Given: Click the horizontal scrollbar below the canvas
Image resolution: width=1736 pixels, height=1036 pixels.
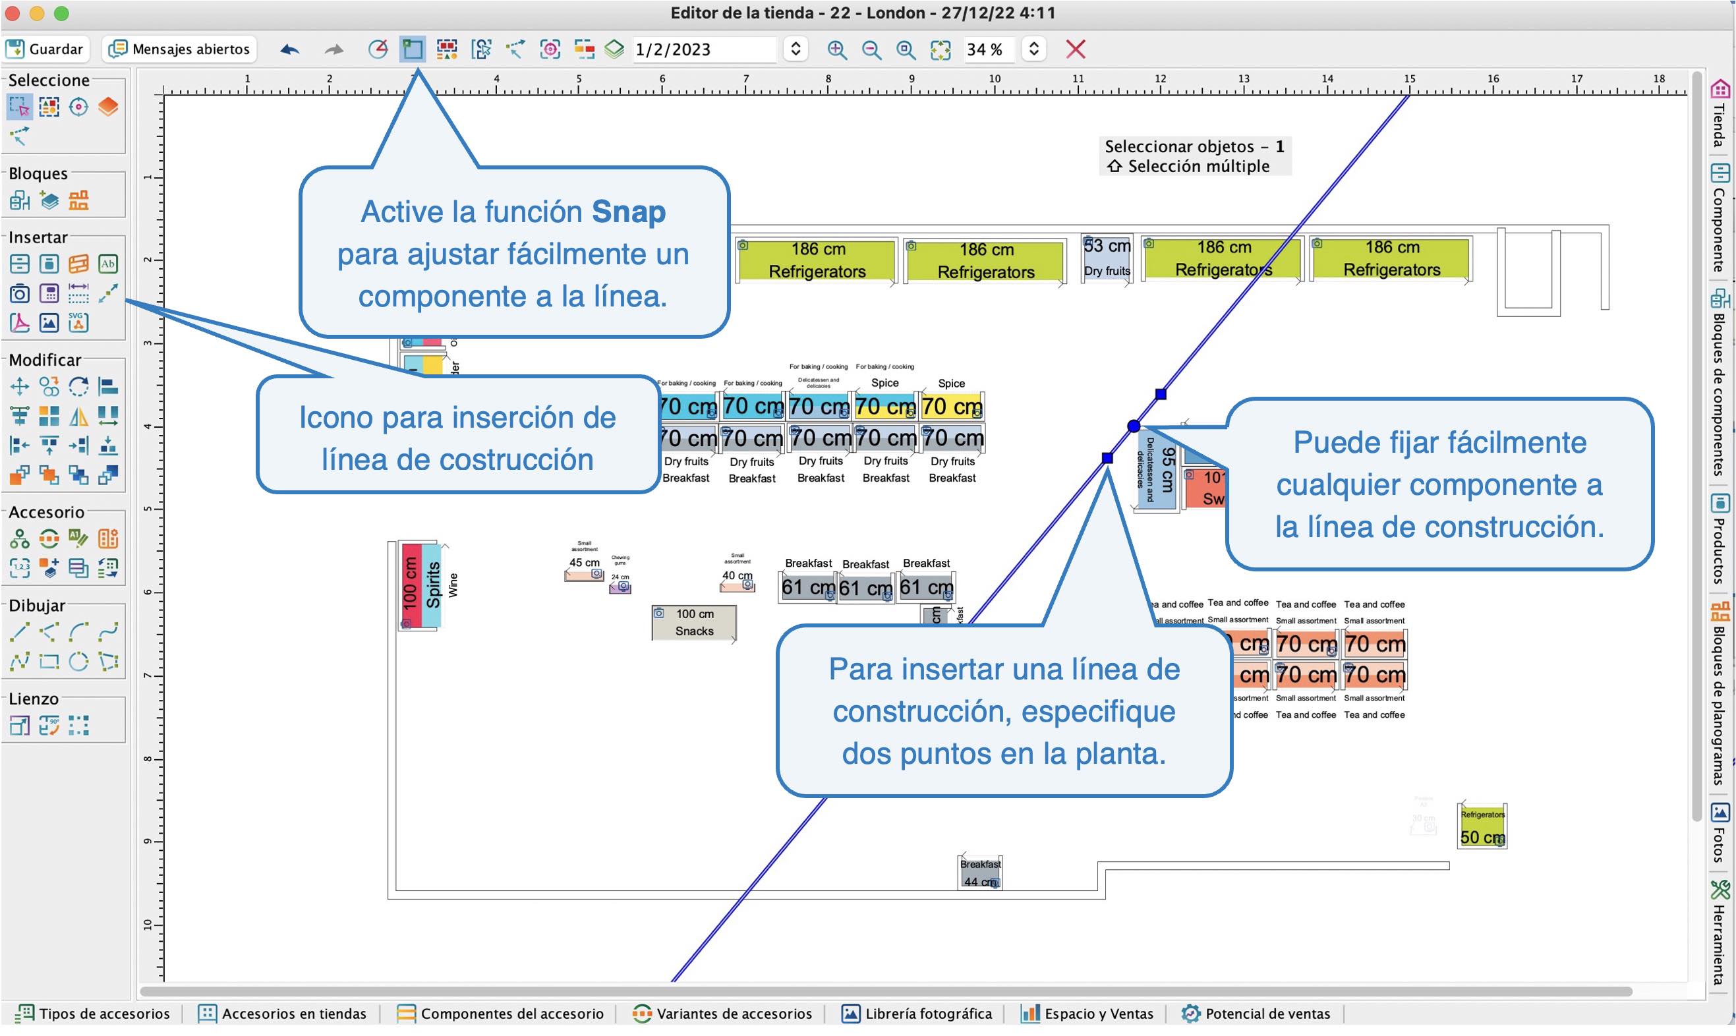Looking at the screenshot, I should pos(886,992).
